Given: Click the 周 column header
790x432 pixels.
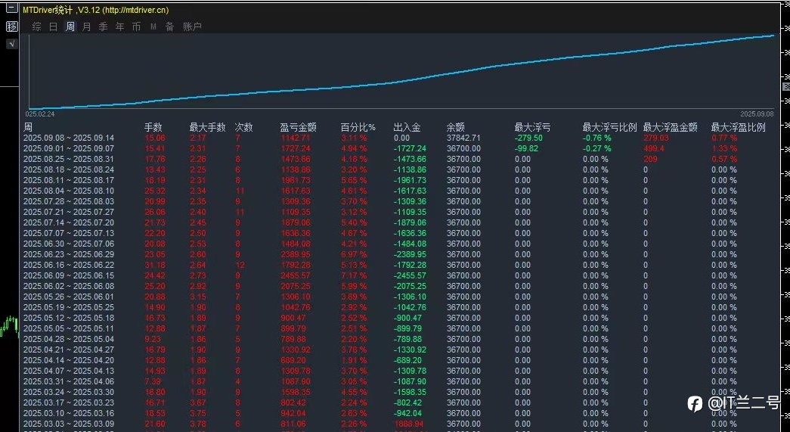Looking at the screenshot, I should click(28, 128).
